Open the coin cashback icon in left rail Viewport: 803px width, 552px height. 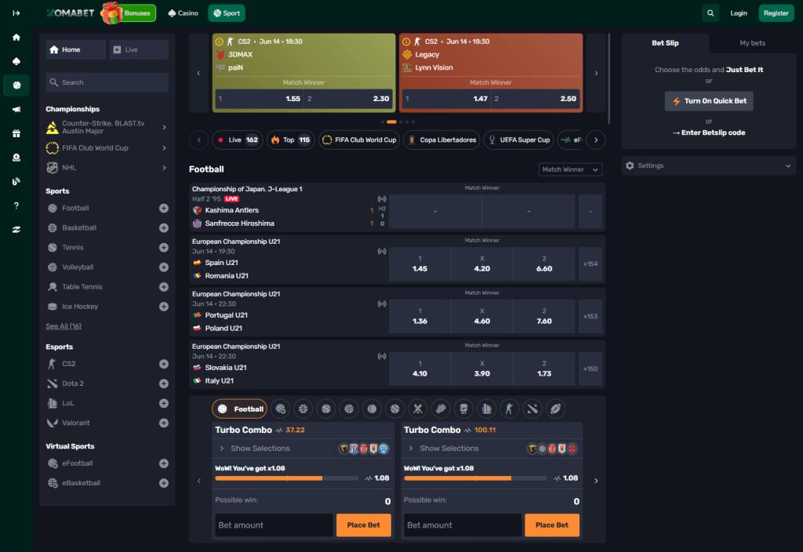point(16,157)
